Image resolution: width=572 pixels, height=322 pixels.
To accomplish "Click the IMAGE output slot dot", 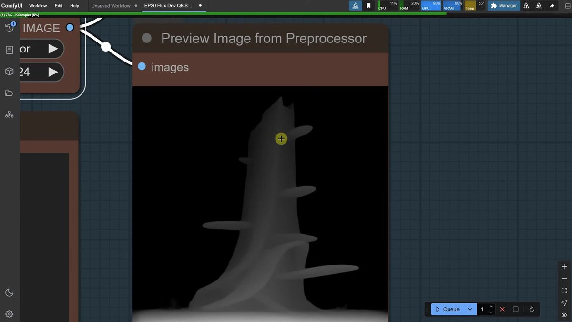I will click(70, 28).
